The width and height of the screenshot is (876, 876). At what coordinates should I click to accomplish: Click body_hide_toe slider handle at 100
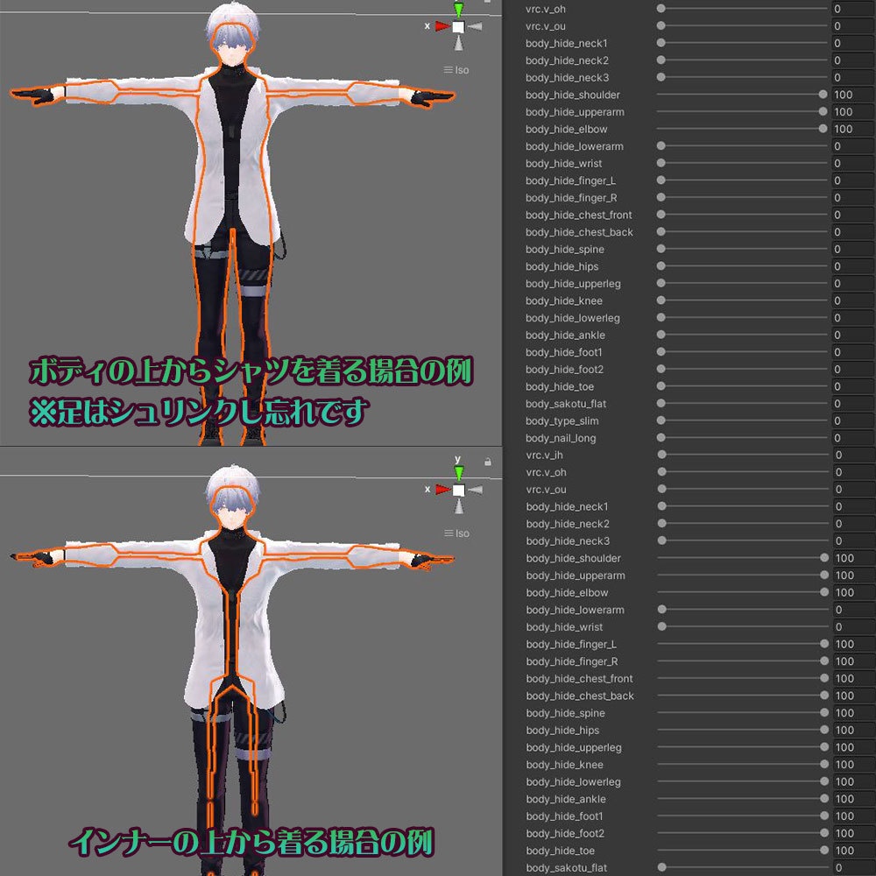pyautogui.click(x=824, y=850)
